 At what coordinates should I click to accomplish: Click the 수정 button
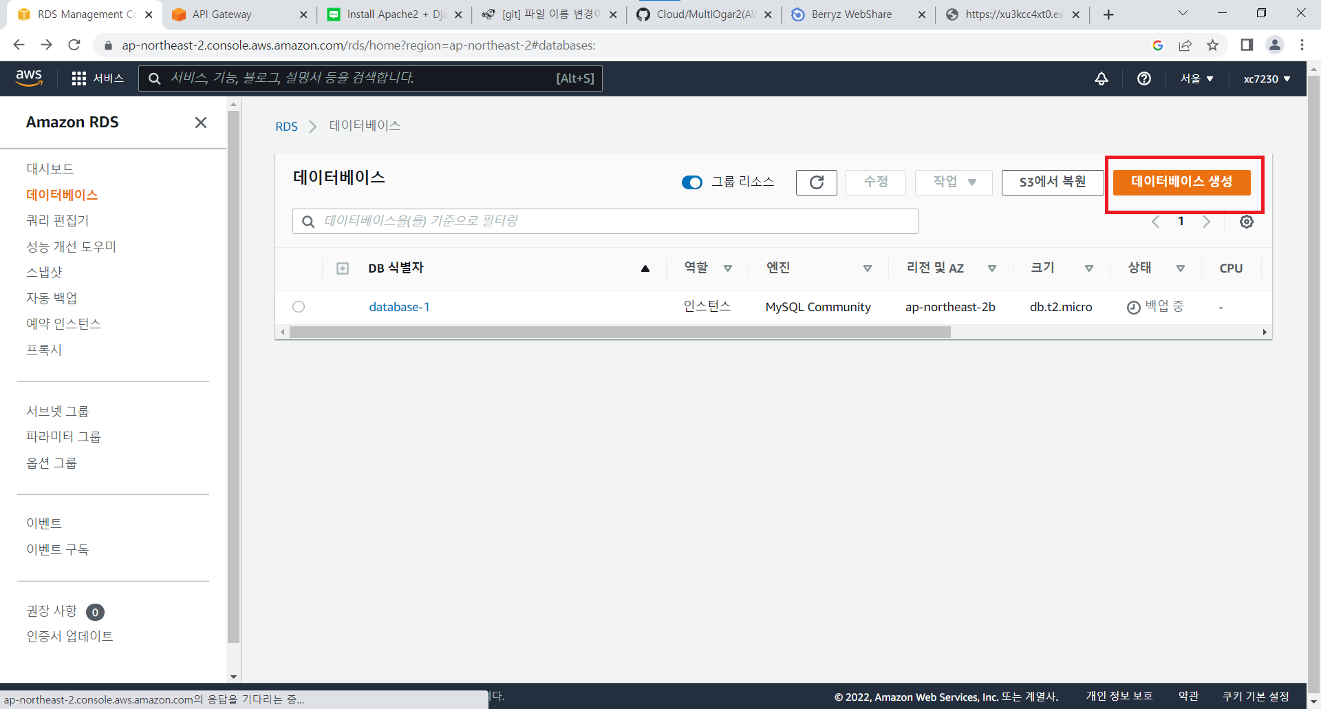[876, 182]
